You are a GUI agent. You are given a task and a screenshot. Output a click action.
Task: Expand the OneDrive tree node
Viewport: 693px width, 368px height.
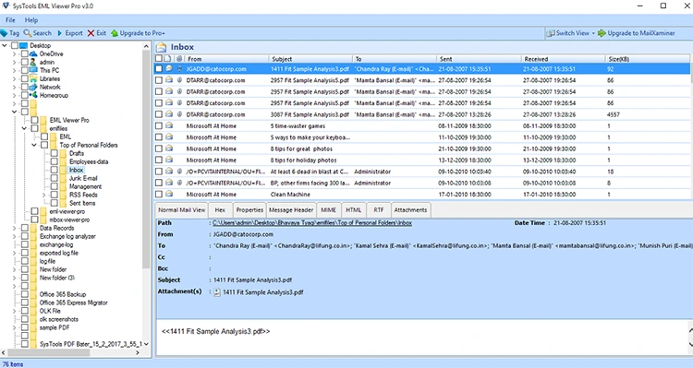(x=14, y=53)
